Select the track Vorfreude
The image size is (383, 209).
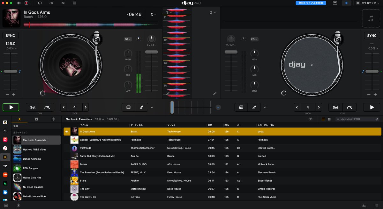click(222, 148)
